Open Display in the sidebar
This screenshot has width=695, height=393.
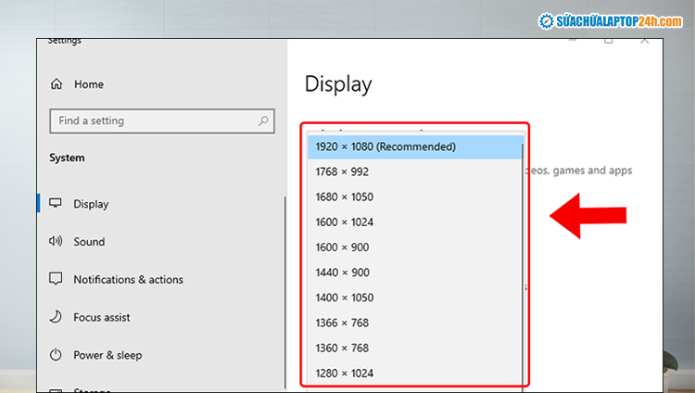[x=91, y=204]
